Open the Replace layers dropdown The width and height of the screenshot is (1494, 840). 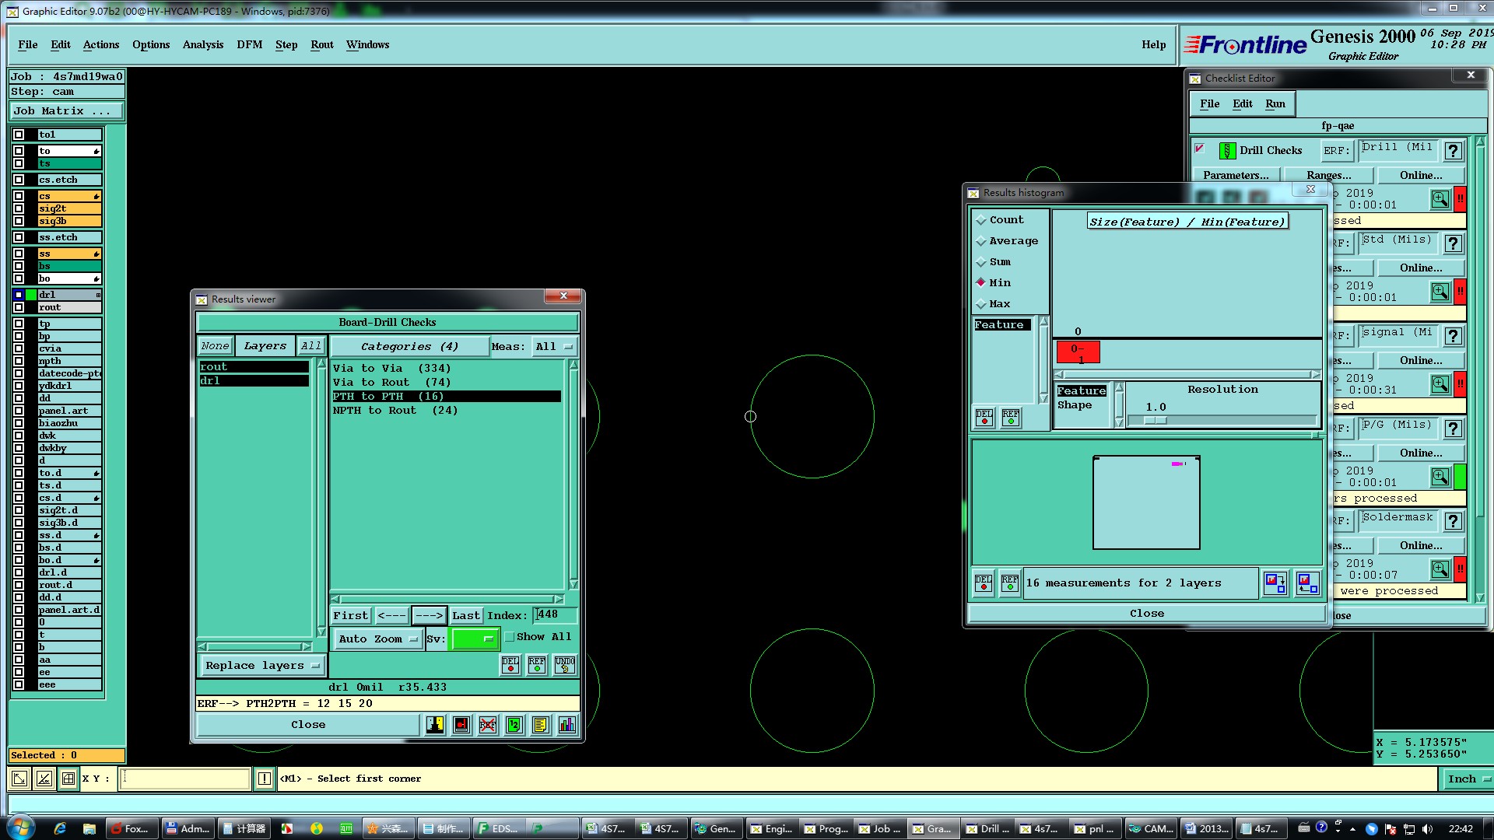262,665
